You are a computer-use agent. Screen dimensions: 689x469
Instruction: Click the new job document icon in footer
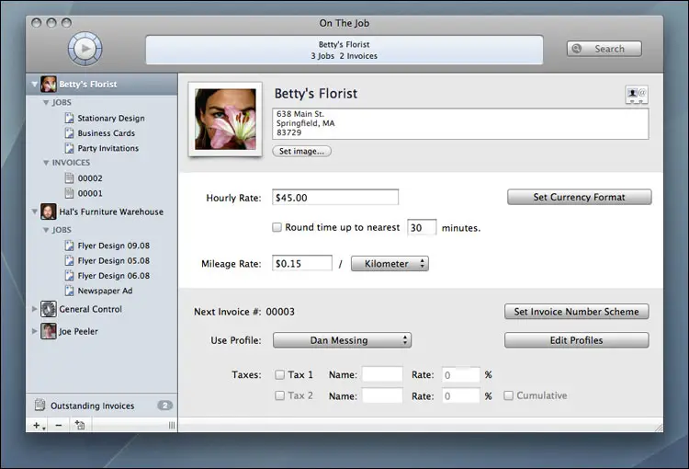click(80, 425)
